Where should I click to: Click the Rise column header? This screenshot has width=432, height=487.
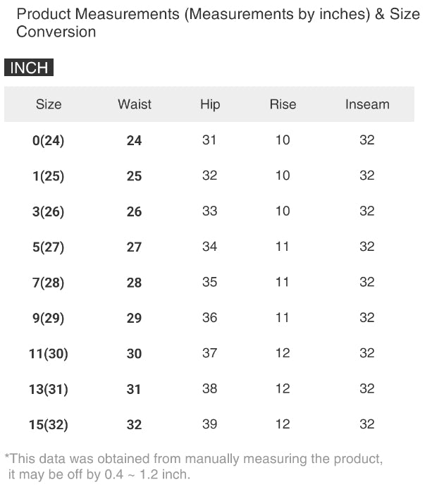point(283,104)
